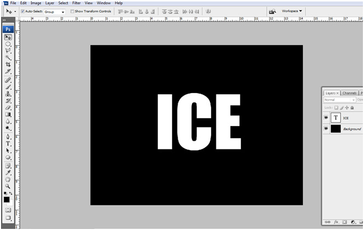Screen dimensions: 364x230
Task: Select the Dodge tool
Action: pyautogui.click(x=8, y=128)
